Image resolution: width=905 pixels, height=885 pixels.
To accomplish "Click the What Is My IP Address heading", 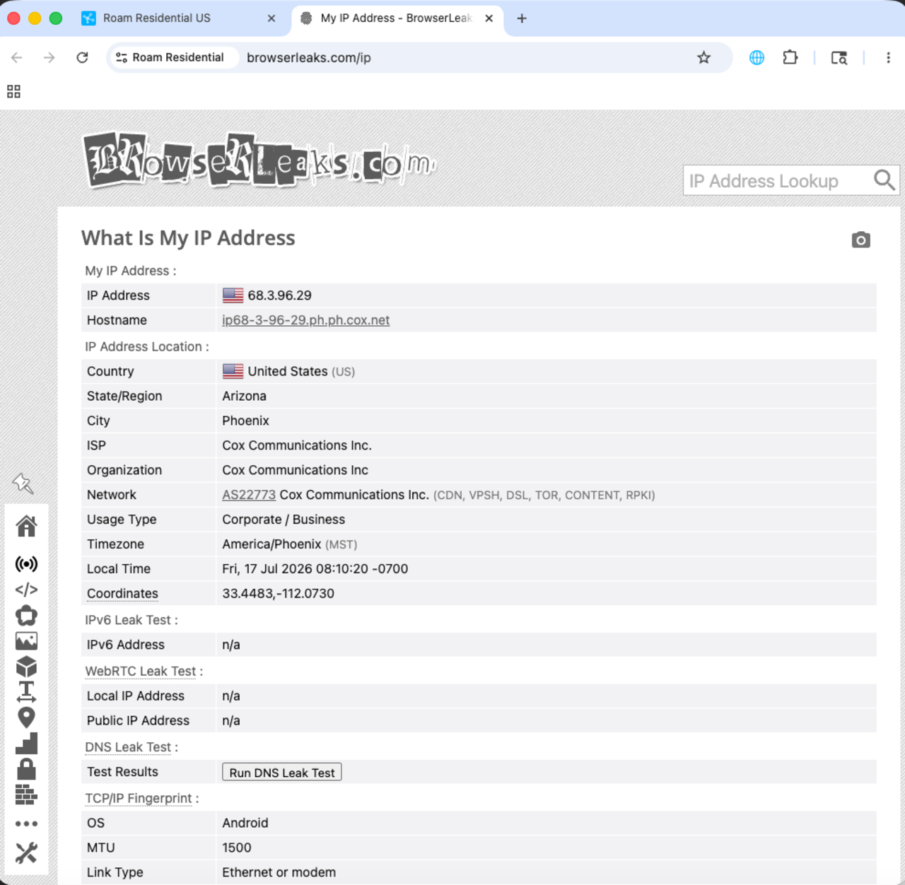I will pos(188,238).
